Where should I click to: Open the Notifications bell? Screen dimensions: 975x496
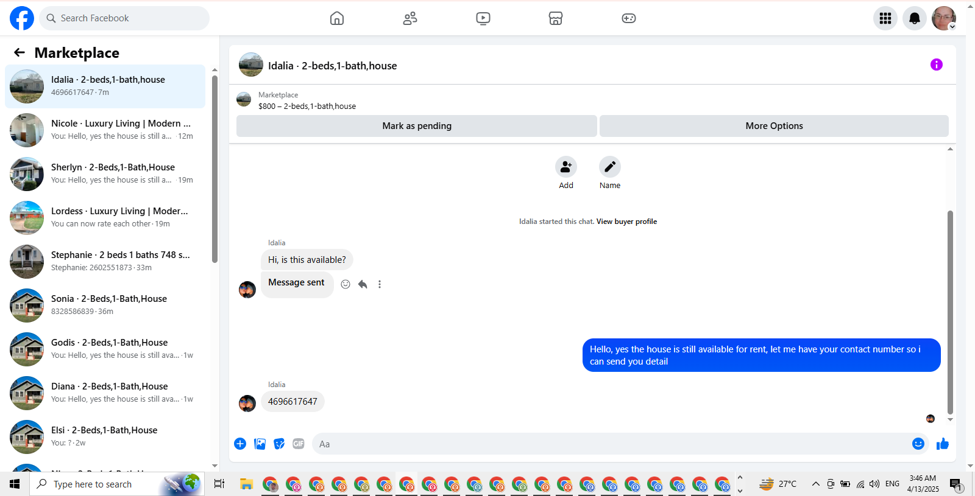coord(915,18)
